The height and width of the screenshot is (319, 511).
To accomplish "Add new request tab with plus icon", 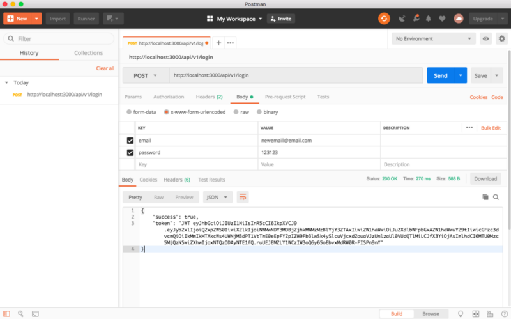I will (218, 43).
